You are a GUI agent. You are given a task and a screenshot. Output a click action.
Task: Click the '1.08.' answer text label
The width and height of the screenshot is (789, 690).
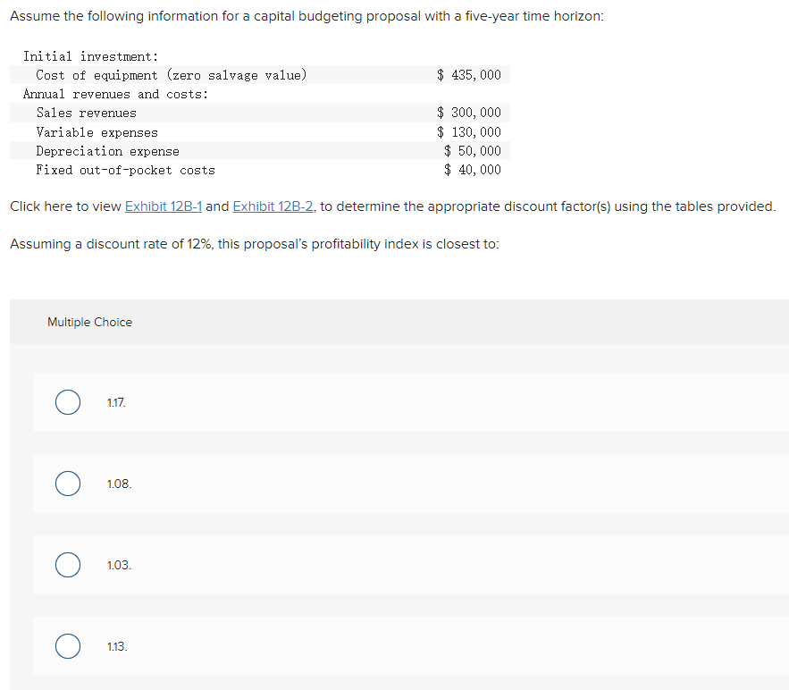point(118,484)
